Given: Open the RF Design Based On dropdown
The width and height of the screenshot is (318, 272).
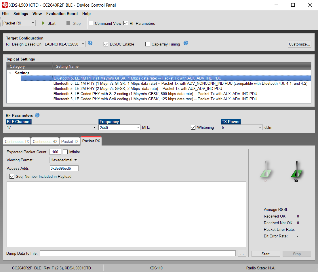Looking at the screenshot, I should click(65, 44).
